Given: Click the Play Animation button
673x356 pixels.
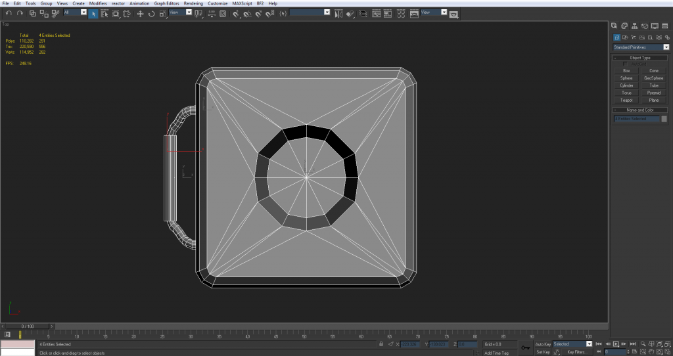Looking at the screenshot, I should [x=616, y=344].
